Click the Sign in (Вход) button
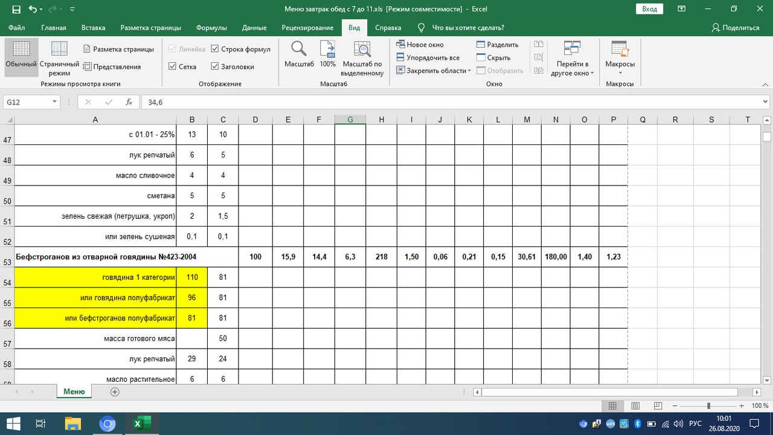Image resolution: width=773 pixels, height=435 pixels. (649, 9)
